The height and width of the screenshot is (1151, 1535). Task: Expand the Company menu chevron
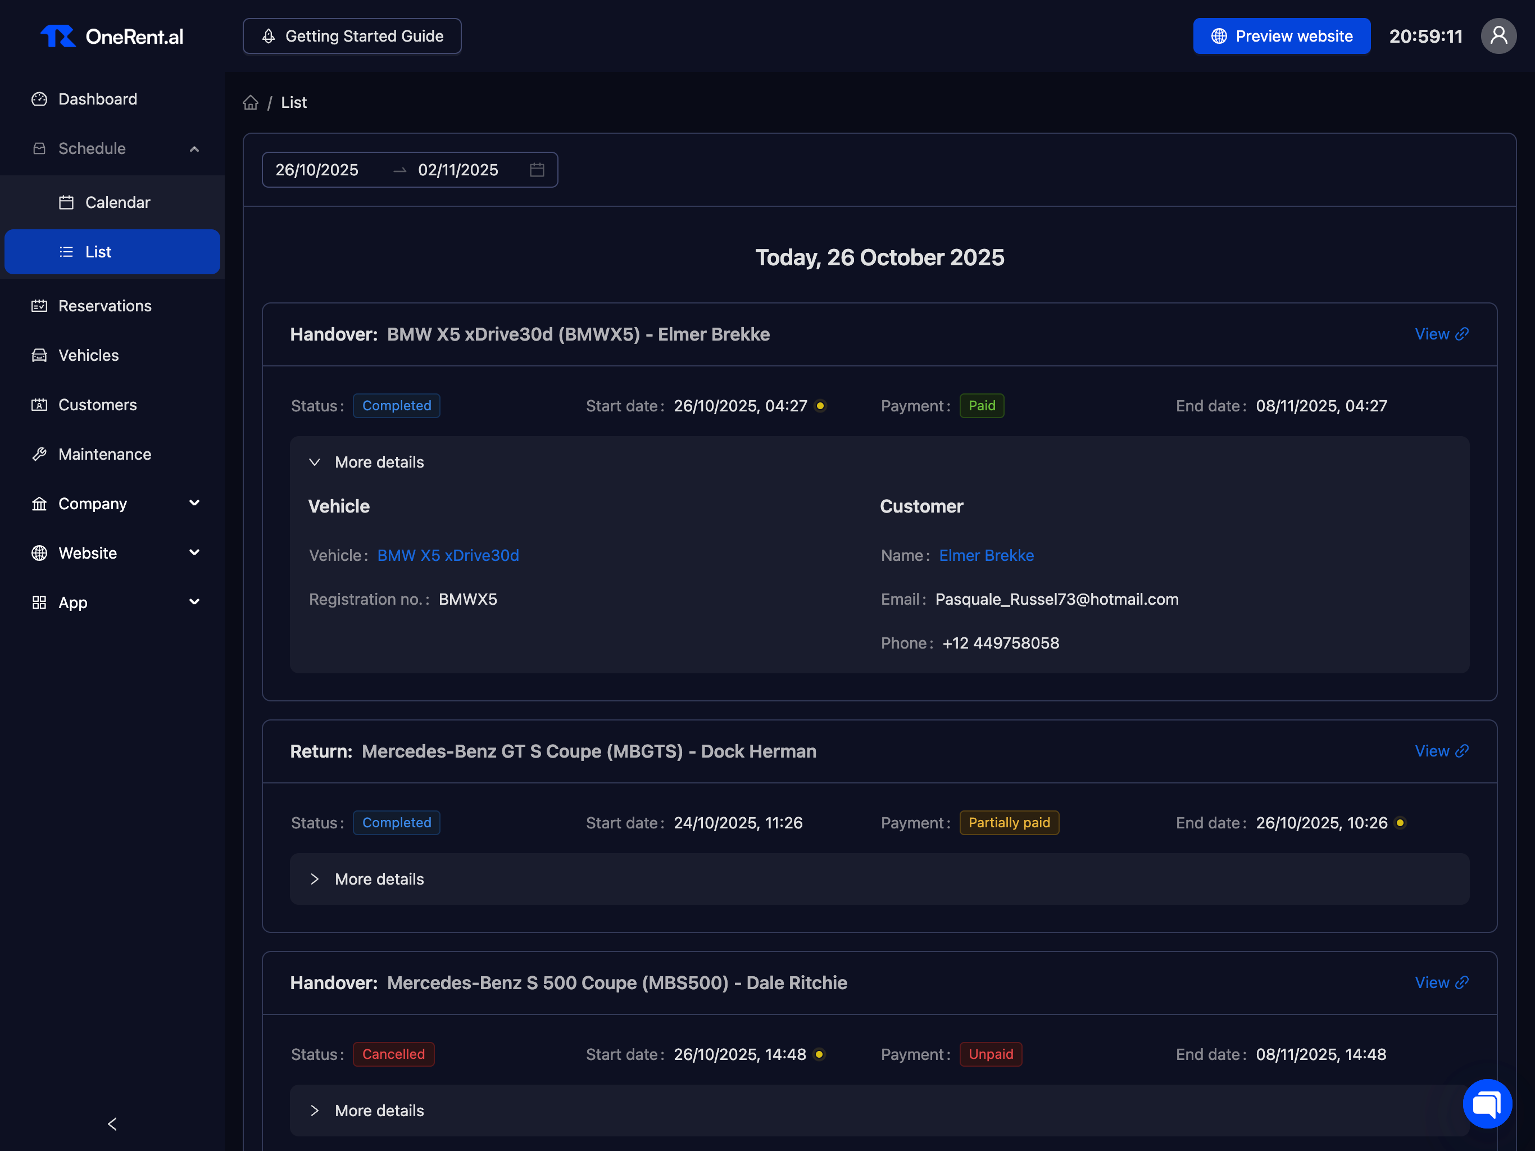(x=194, y=504)
